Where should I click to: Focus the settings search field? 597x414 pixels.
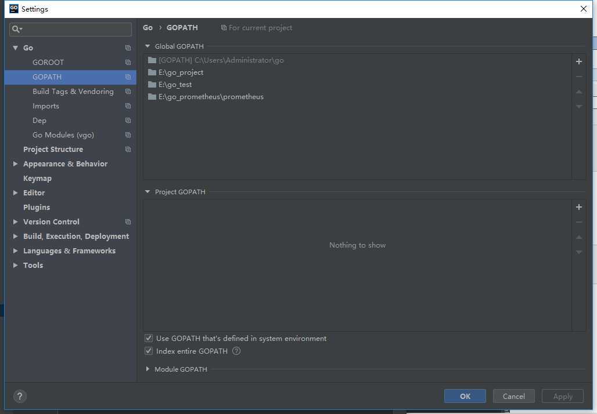click(x=70, y=29)
